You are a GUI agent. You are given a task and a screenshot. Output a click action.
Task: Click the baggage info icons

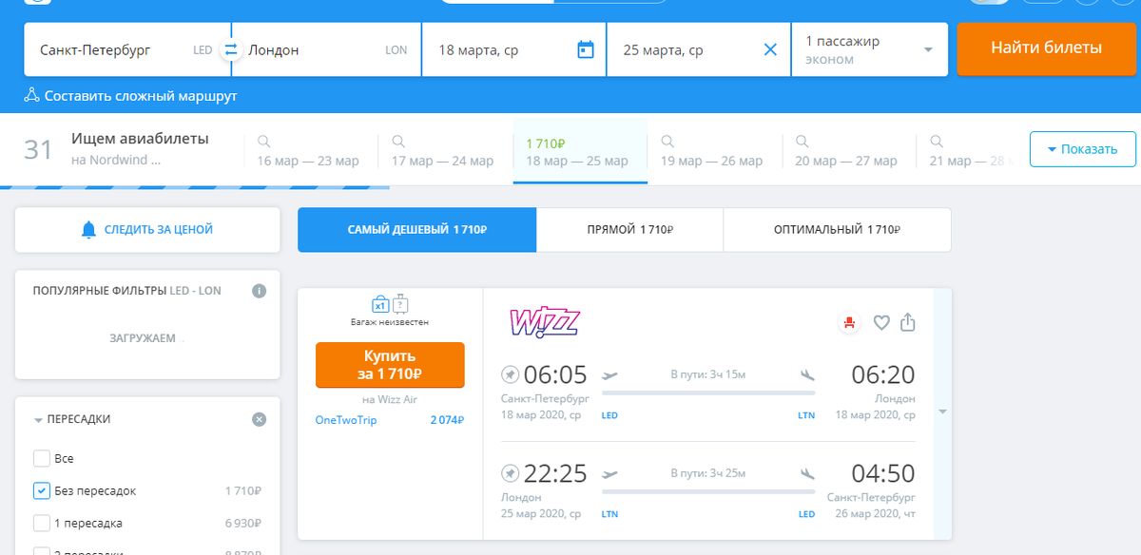pos(390,304)
